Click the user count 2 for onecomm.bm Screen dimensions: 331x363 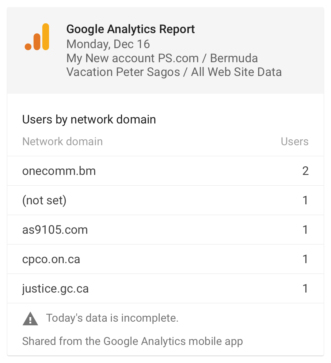(306, 171)
